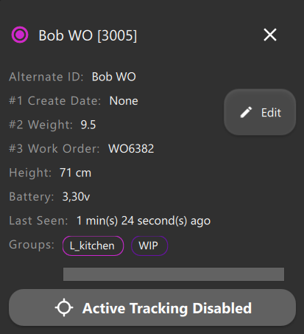The height and width of the screenshot is (334, 304).
Task: Click the pencil icon on Edit
Action: 246,112
